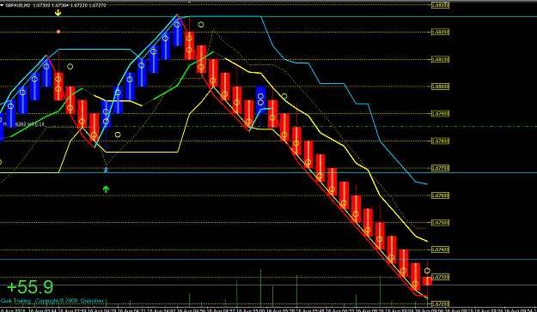Click the 1.67900 price level label
This screenshot has width=537, height=312.
(x=440, y=113)
